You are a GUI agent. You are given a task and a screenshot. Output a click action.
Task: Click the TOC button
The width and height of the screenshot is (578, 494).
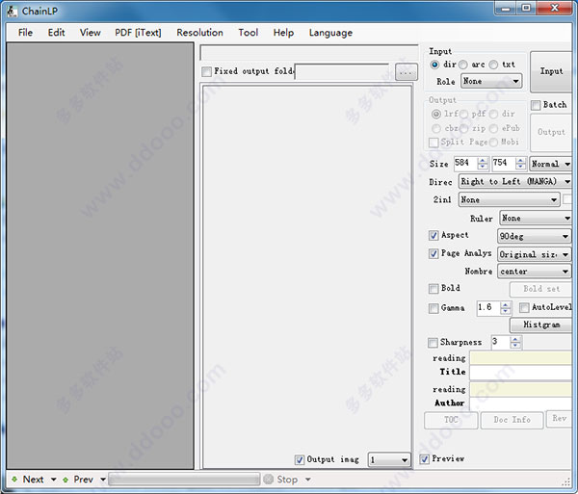click(451, 420)
